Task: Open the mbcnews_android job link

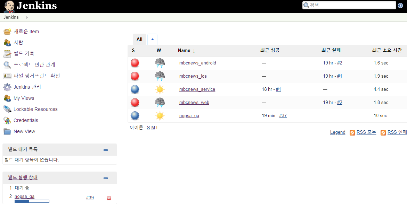Action: tap(197, 63)
